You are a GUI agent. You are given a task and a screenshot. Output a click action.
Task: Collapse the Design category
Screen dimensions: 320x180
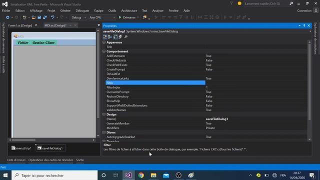[x=104, y=114]
